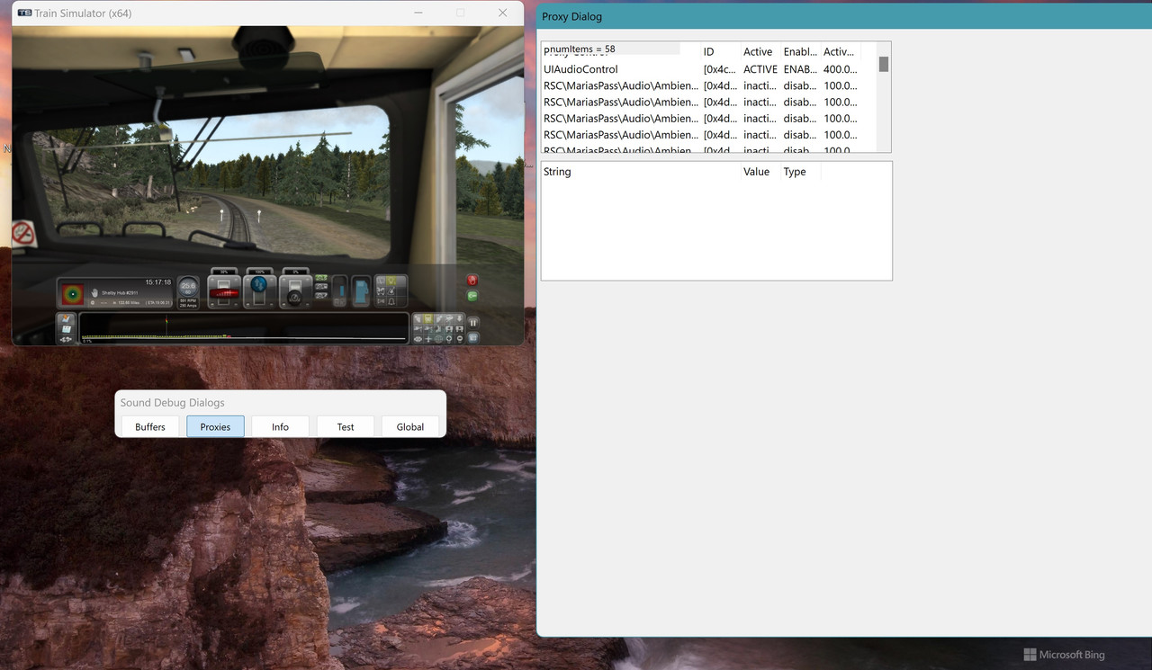Viewport: 1152px width, 670px height.
Task: Open the fuel pump gauge icon
Action: click(361, 290)
